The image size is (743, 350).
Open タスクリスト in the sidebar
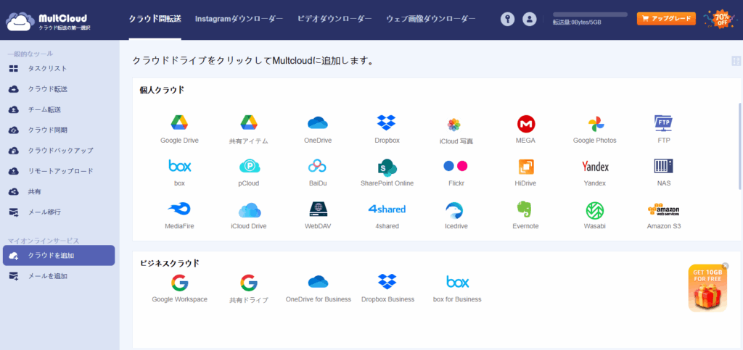[x=47, y=68]
